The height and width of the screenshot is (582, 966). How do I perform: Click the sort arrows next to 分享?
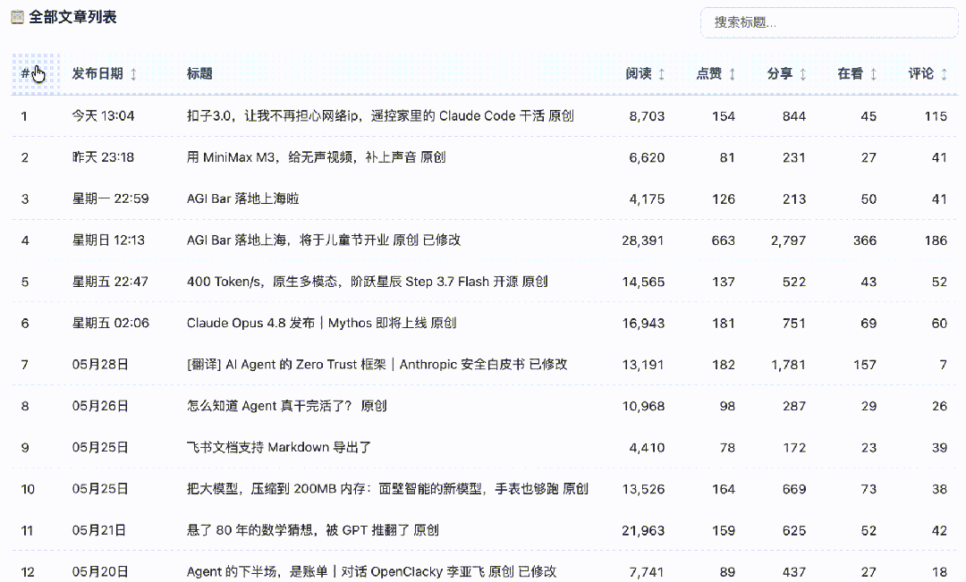click(802, 74)
